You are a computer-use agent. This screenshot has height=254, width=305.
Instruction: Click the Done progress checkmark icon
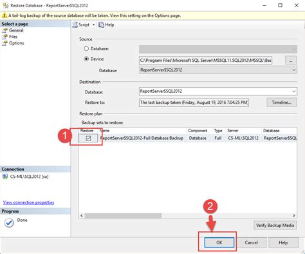click(9, 222)
